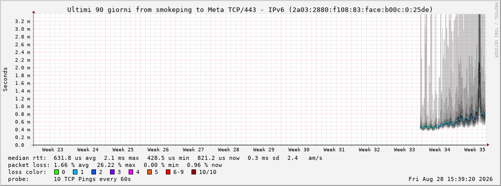Click the Week 28 axis label
501x186 pixels.
coord(229,150)
